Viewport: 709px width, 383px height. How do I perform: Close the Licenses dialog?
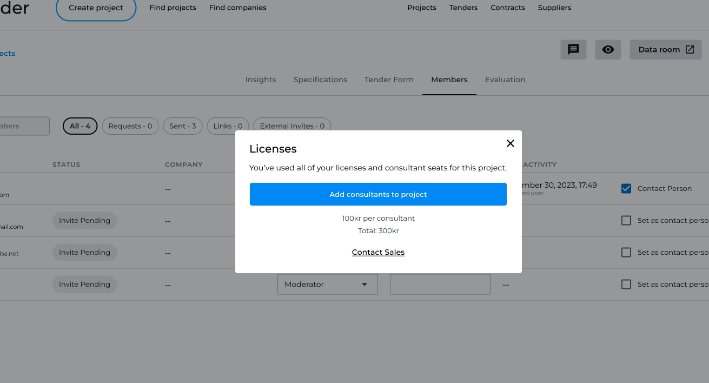point(510,143)
